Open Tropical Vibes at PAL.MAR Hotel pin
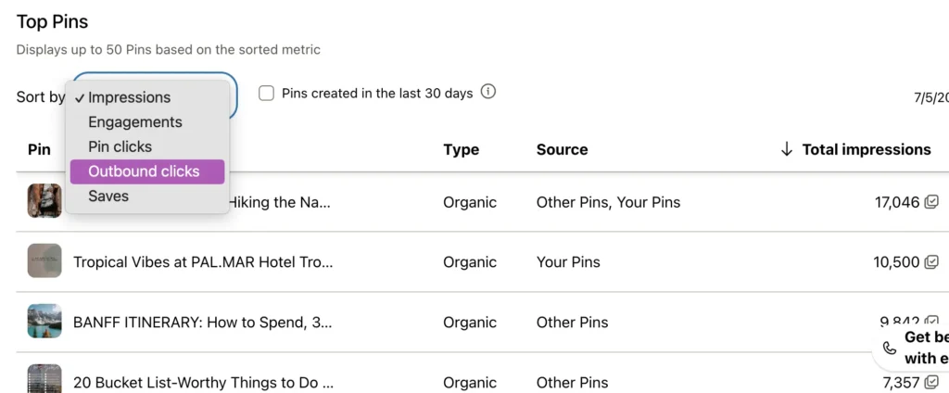 click(x=203, y=262)
